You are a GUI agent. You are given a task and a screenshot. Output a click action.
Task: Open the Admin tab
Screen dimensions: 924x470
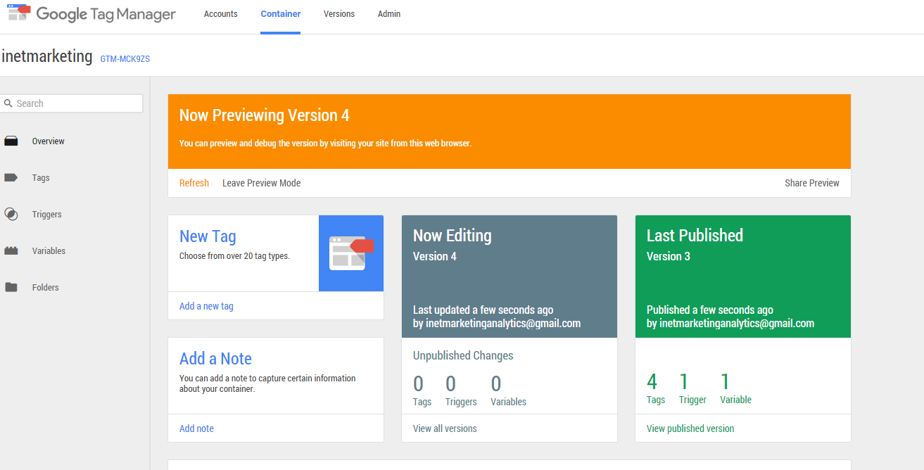point(389,14)
